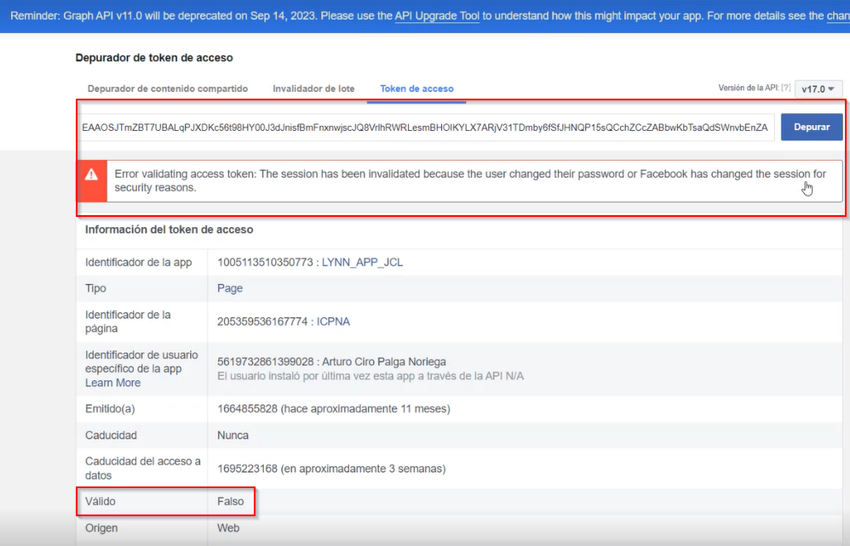Click the Page type link
Image resolution: width=850 pixels, height=546 pixels.
(x=230, y=288)
